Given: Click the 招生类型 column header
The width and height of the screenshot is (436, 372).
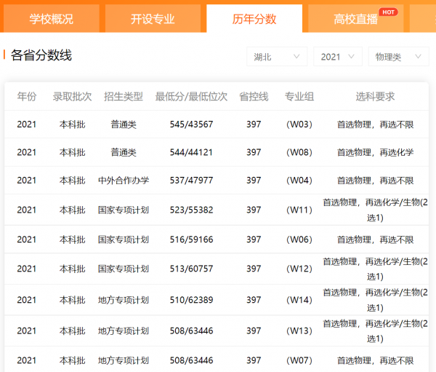Looking at the screenshot, I should click(x=124, y=96).
